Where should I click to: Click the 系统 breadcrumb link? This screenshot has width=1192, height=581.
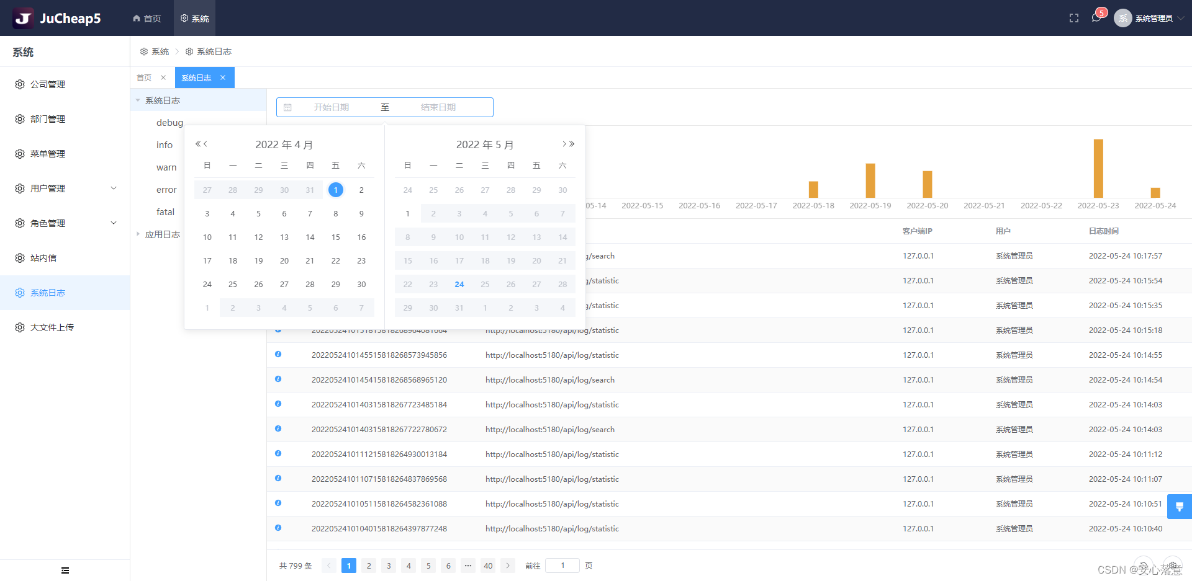(155, 51)
